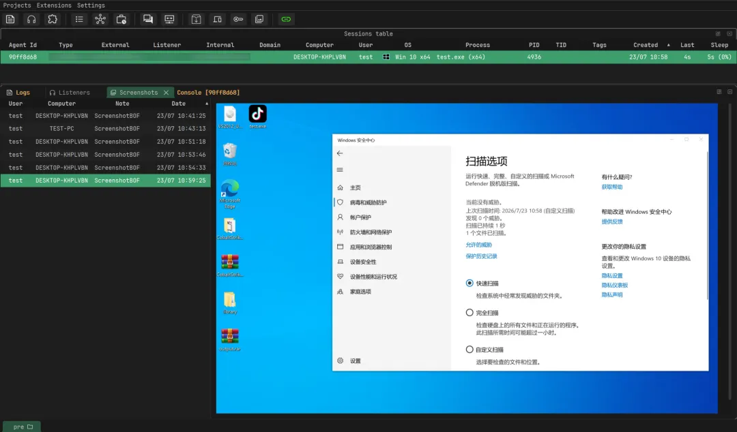Viewport: 737px width, 432px height.
Task: Select 快速扫描 radio in captured window
Action: [x=469, y=283]
